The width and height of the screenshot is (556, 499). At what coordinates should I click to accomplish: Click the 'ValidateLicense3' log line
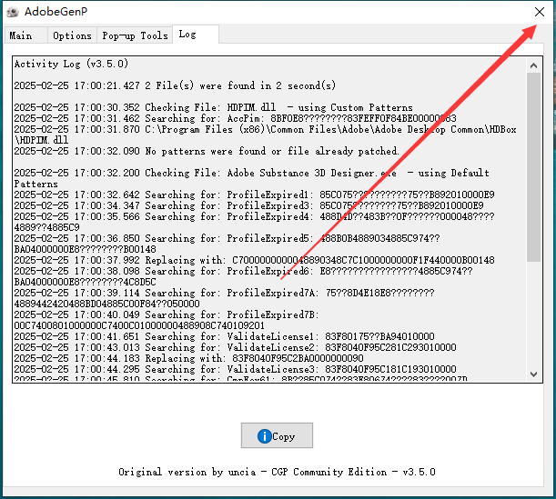tap(235, 369)
